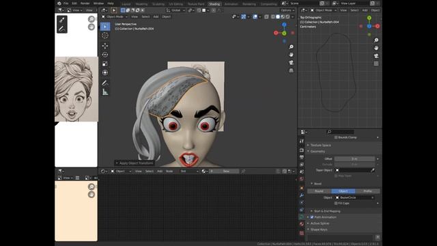Open the Tool properties tab
Screen dimensions: 437x246
click(x=302, y=141)
